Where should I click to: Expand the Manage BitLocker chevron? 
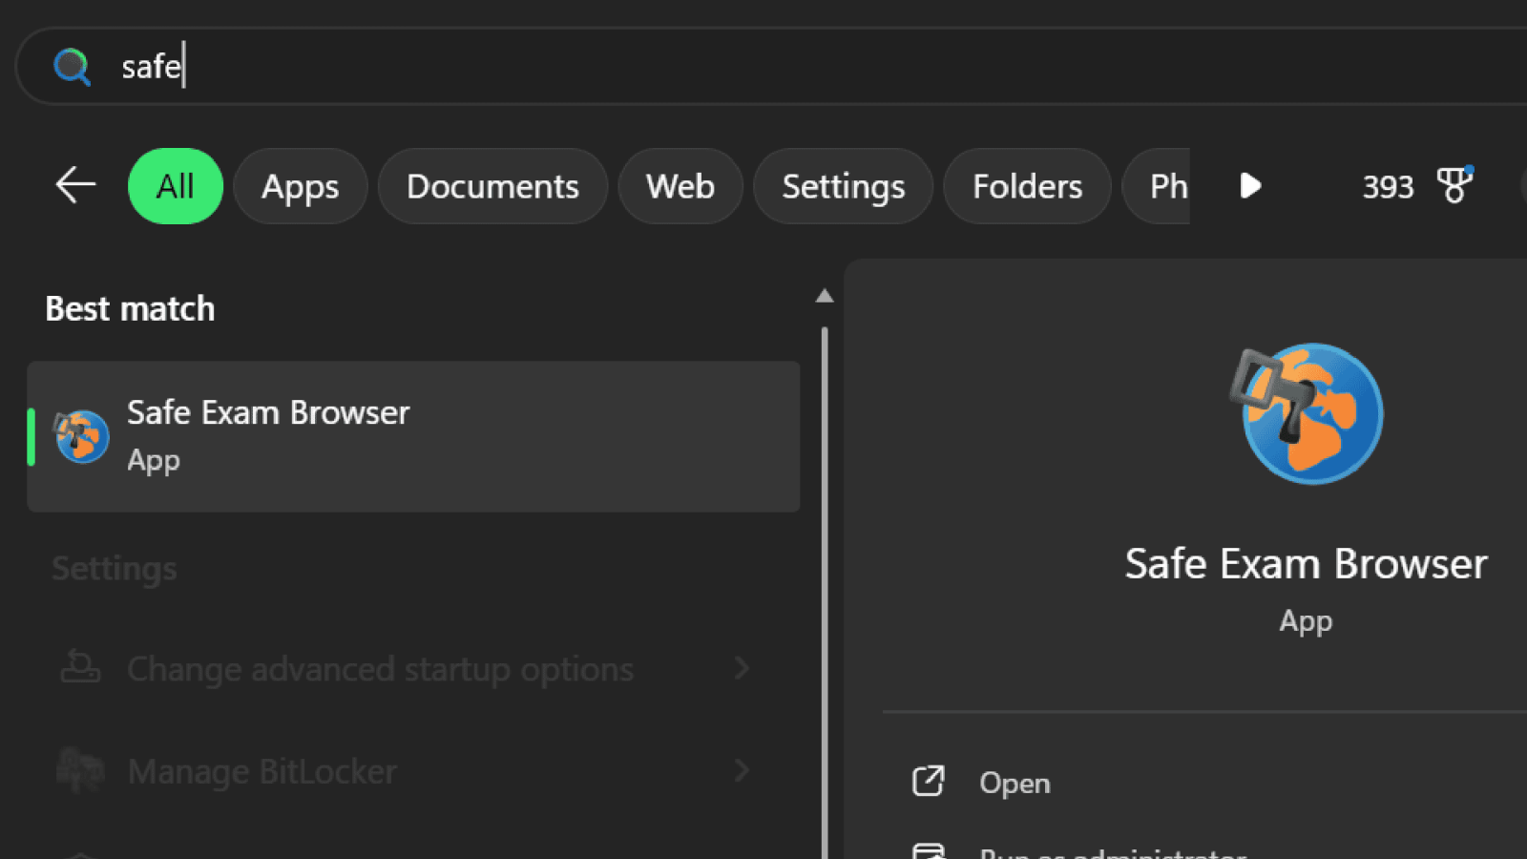pos(742,770)
